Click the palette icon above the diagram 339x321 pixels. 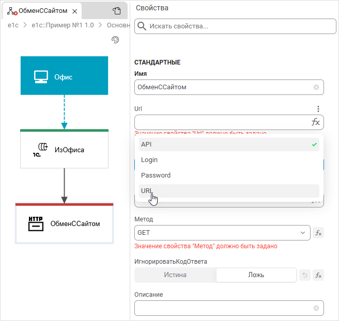click(115, 40)
